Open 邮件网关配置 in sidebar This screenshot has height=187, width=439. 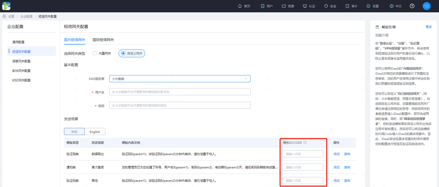point(21,71)
